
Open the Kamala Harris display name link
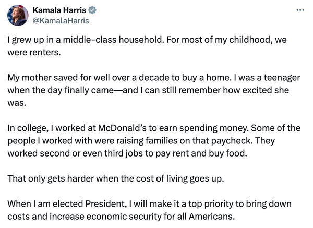click(59, 10)
